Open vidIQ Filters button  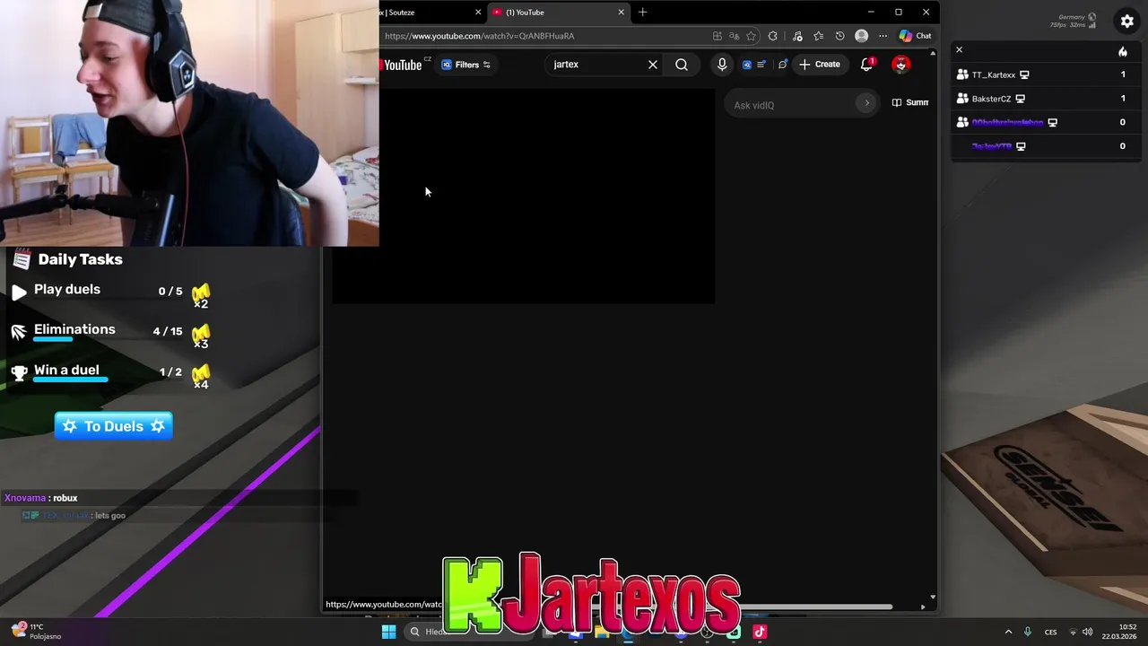(x=466, y=65)
